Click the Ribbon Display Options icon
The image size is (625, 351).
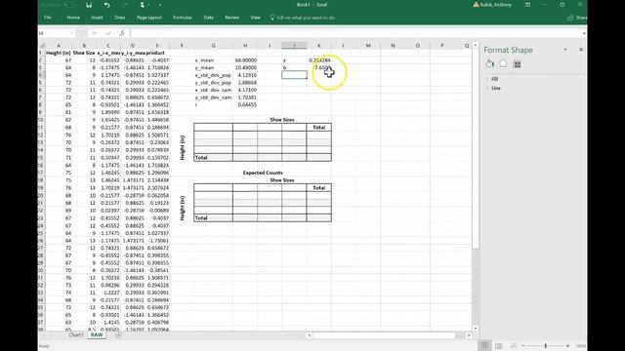point(527,5)
